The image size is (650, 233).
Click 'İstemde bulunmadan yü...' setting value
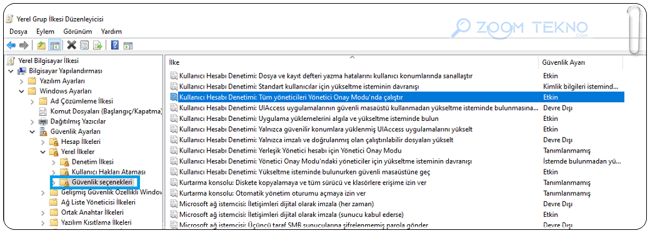[x=582, y=161]
